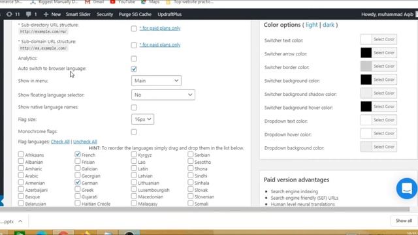Check the Sindhi language checkbox
This screenshot has width=418, height=235.
(190, 175)
